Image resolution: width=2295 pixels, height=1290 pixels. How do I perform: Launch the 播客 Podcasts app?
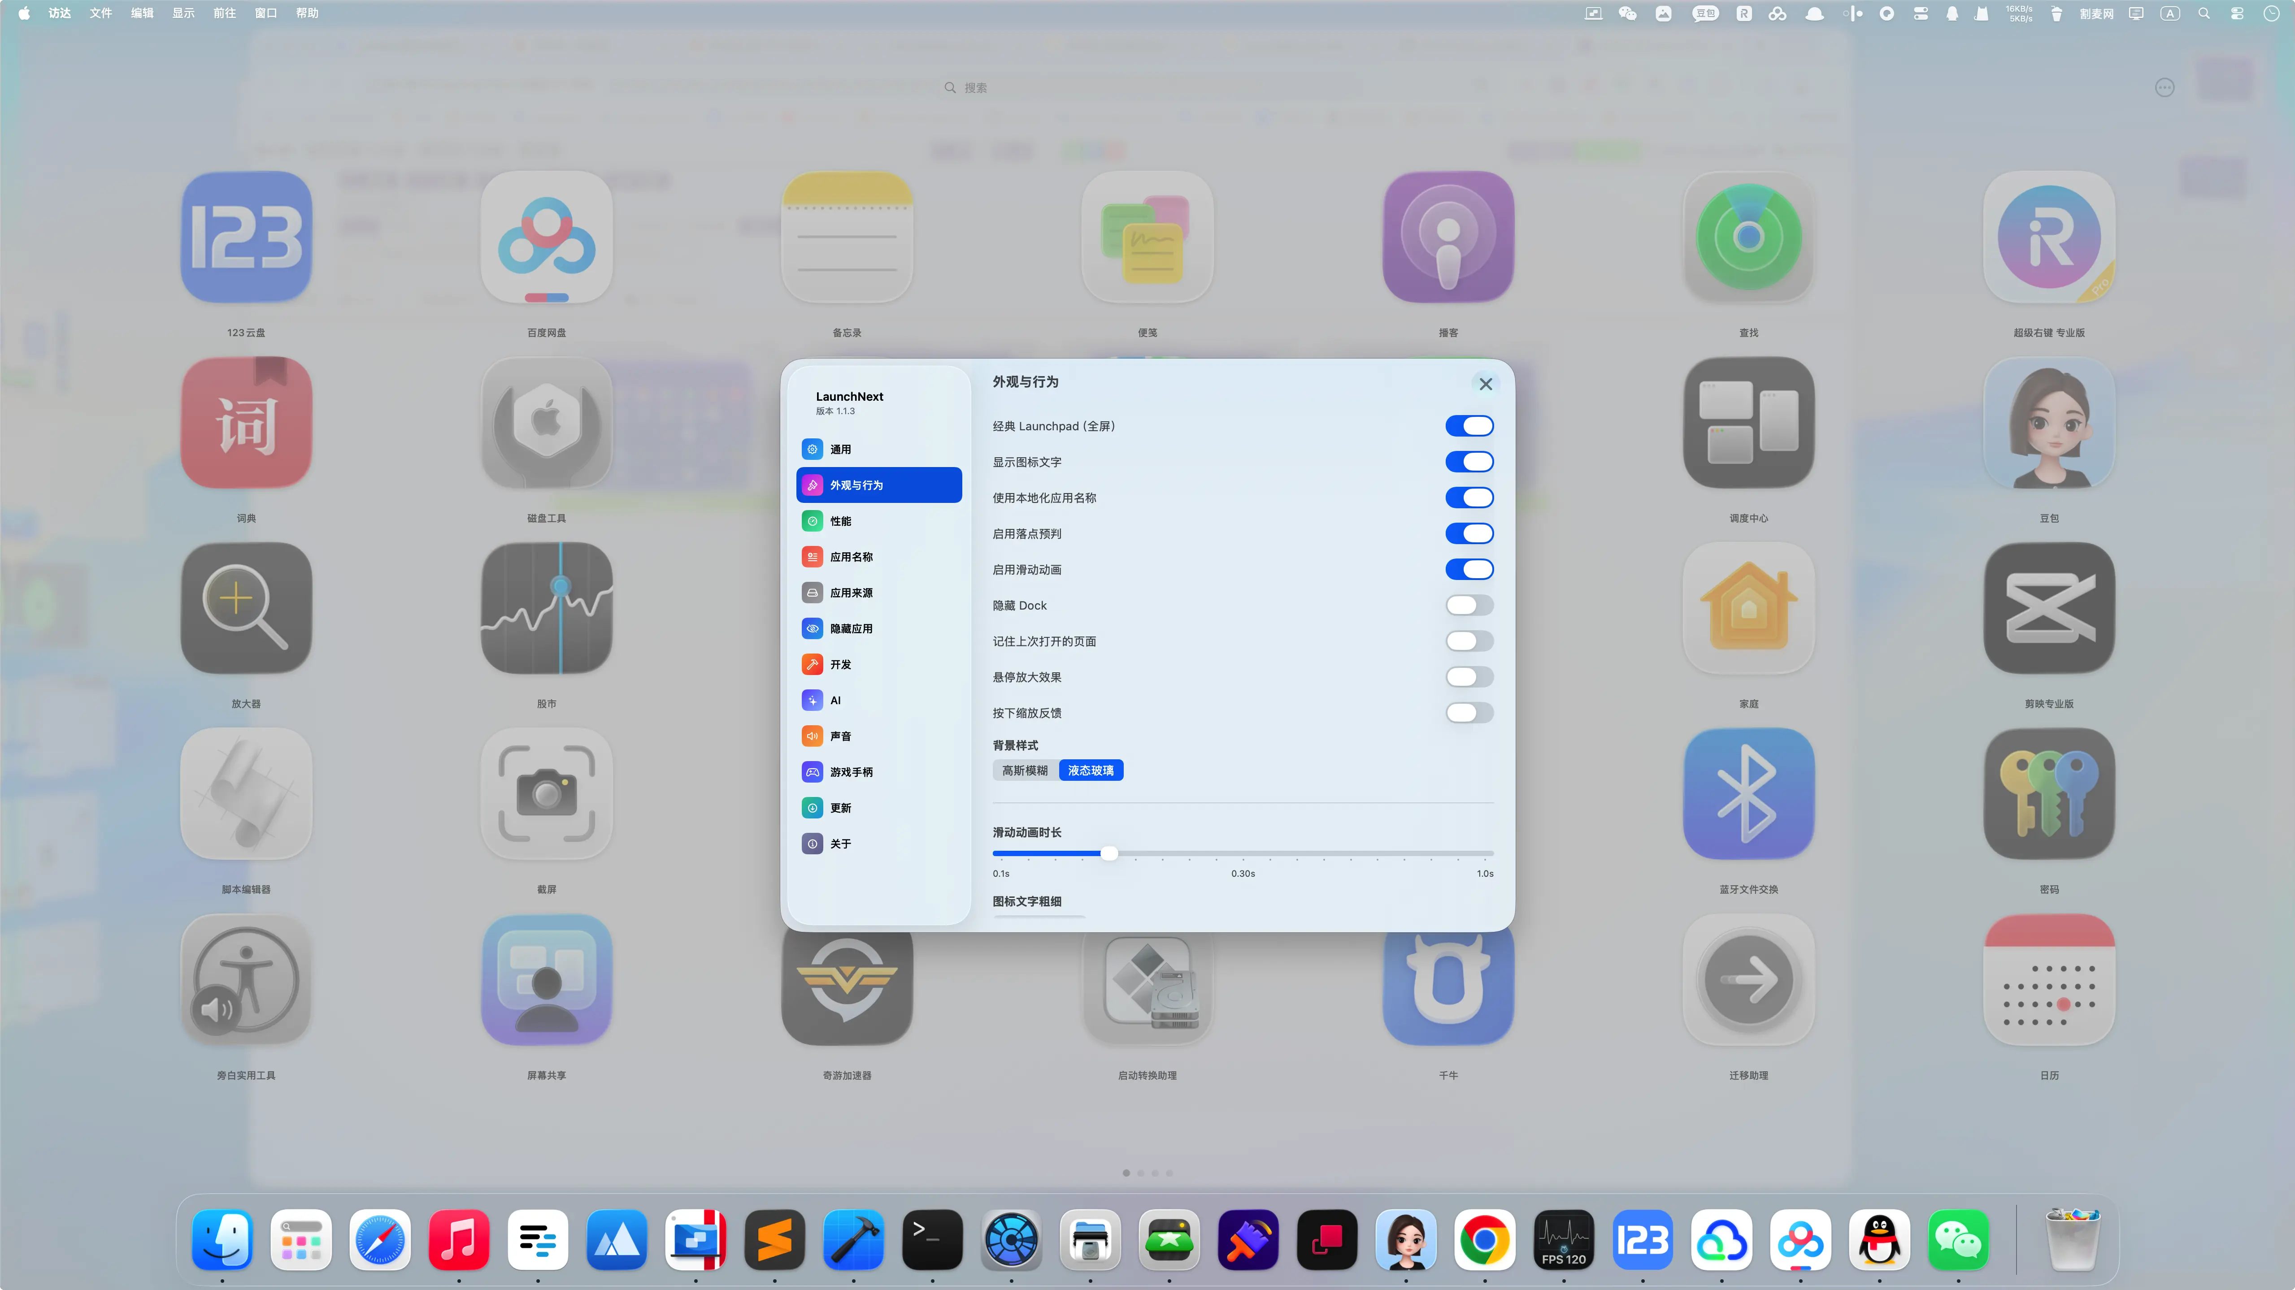point(1448,238)
